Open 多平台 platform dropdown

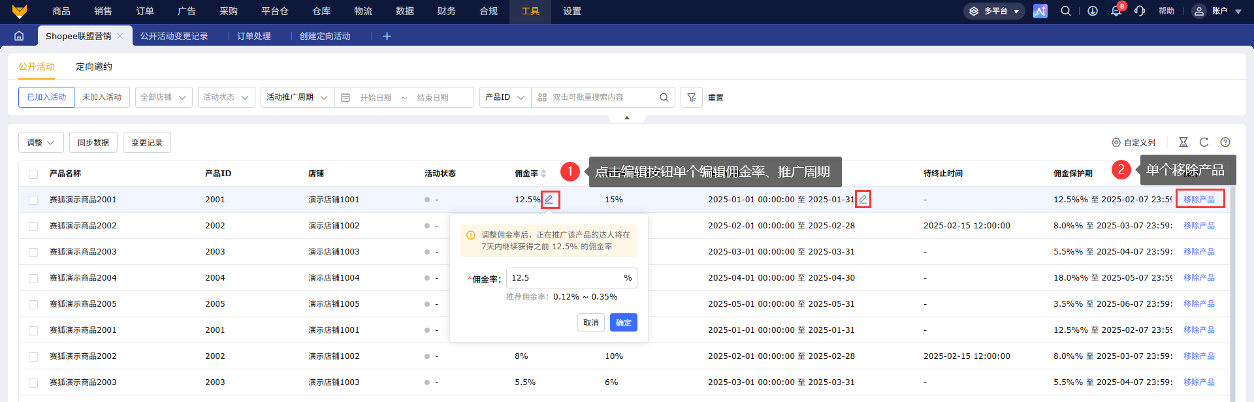(x=994, y=11)
